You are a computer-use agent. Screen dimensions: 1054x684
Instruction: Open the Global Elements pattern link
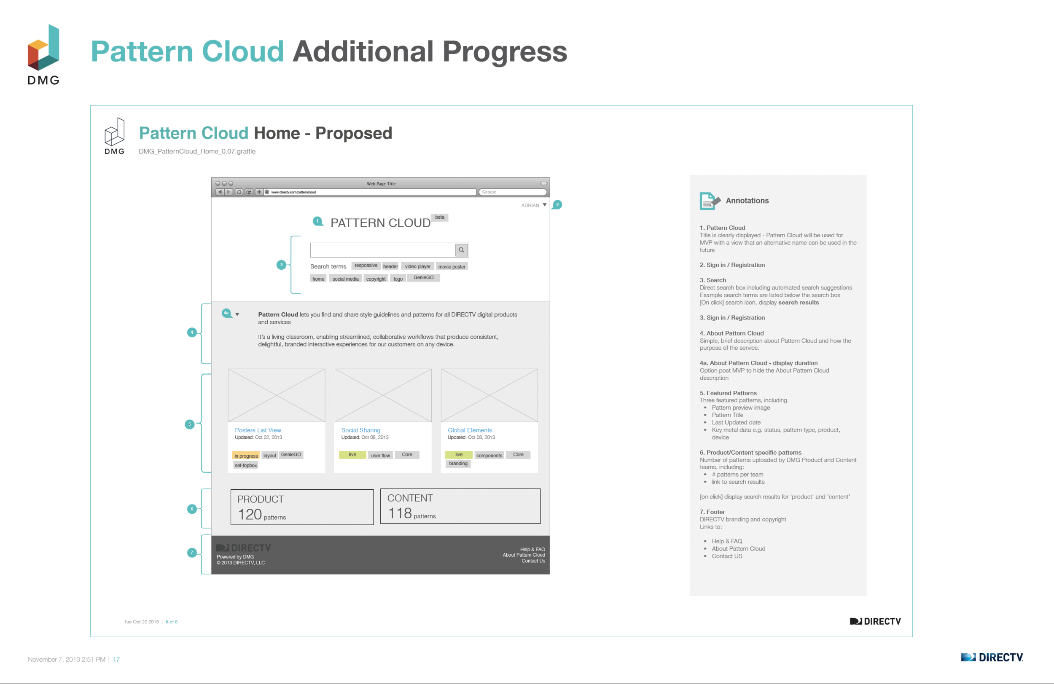coord(470,430)
